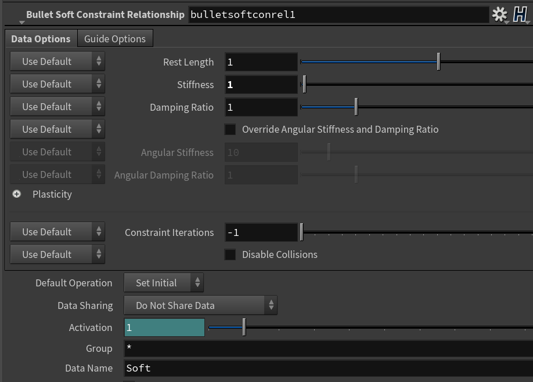
Task: Click the Rest Length parameter label
Action: click(188, 62)
